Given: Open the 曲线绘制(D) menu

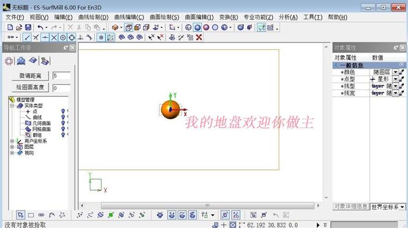Looking at the screenshot, I should click(x=93, y=17).
